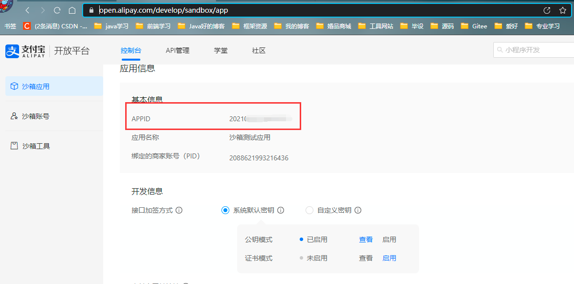Open the 爱好 bookmark folder

[x=506, y=26]
